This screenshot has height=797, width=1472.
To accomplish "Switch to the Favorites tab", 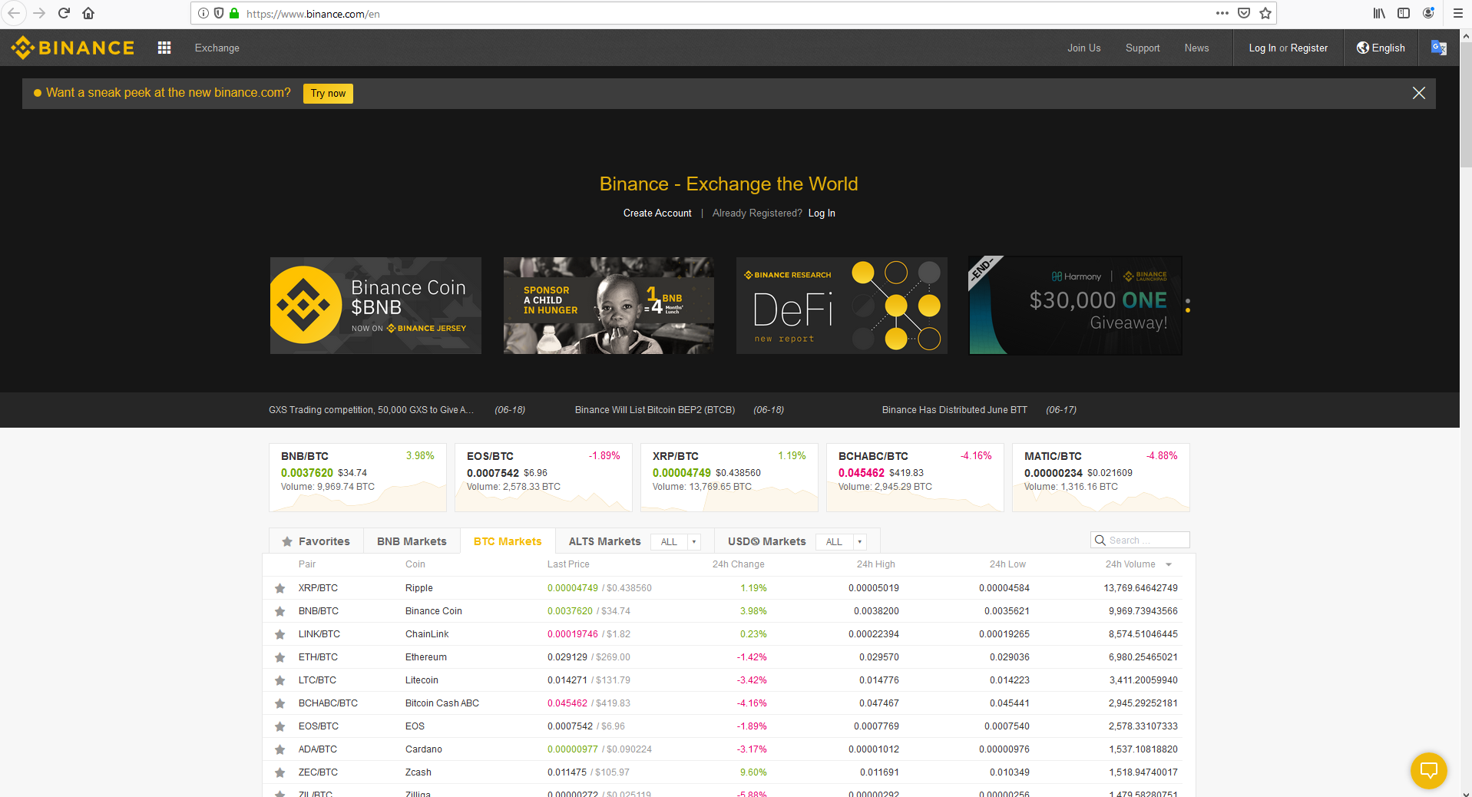I will (315, 541).
